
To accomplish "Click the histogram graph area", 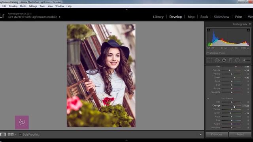I will (228, 37).
